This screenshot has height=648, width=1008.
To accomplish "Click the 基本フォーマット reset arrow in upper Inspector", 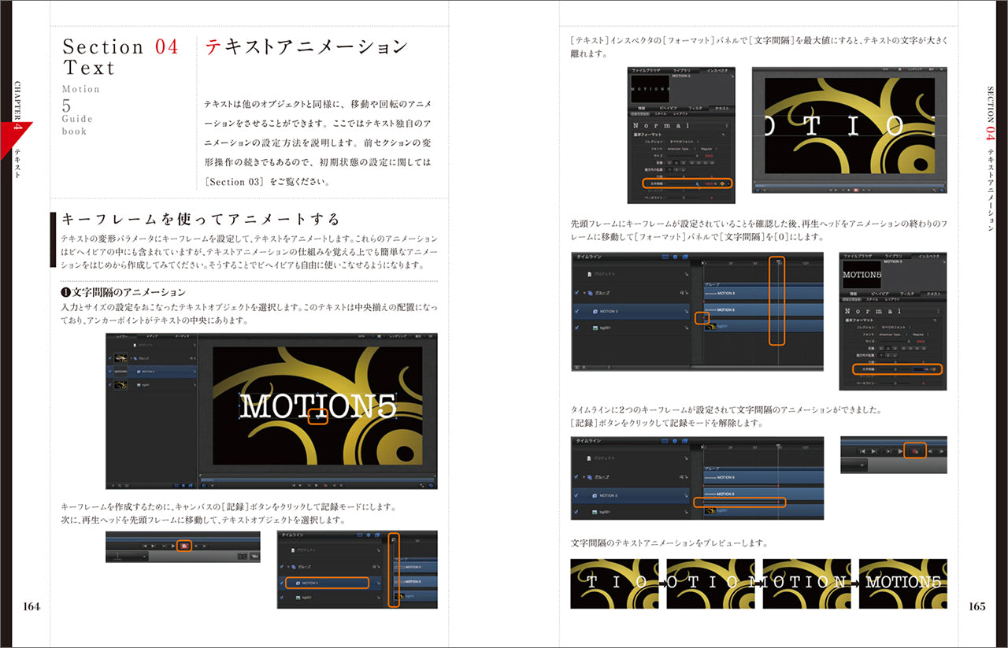I will click(724, 135).
